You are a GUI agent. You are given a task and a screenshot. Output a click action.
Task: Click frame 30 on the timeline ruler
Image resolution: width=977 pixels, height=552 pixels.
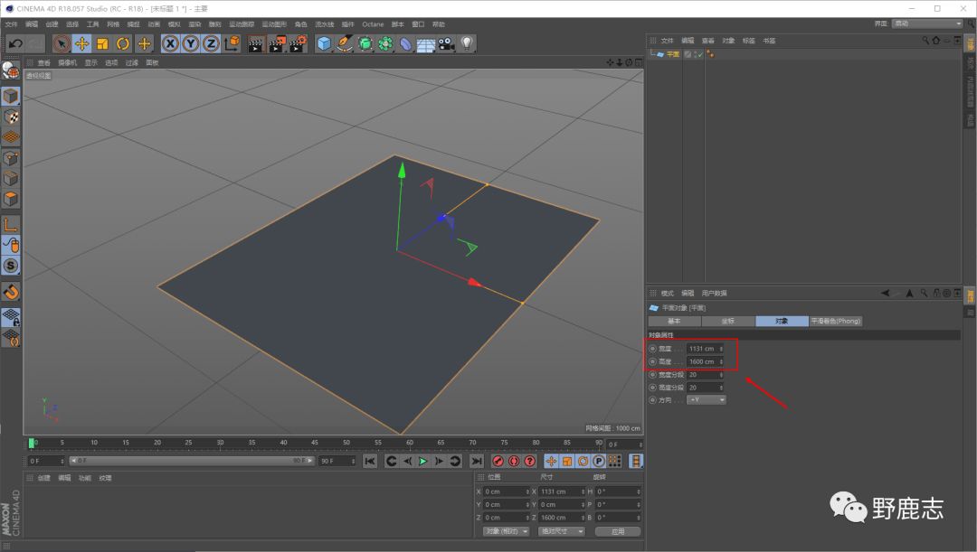point(220,443)
